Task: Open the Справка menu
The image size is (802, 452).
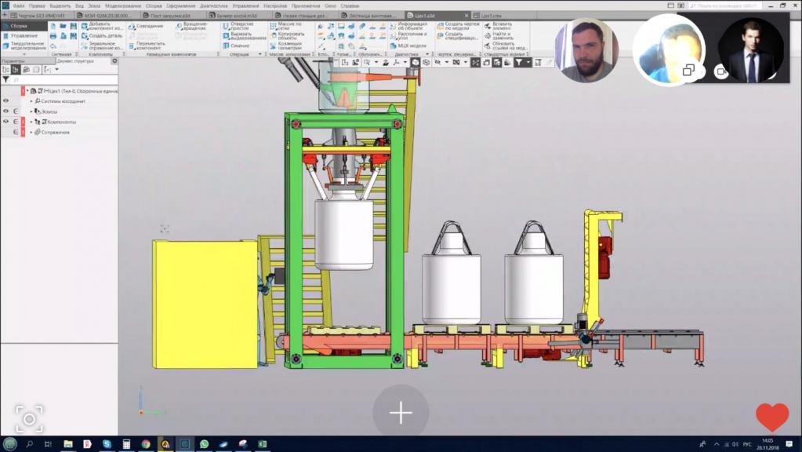Action: pyautogui.click(x=350, y=5)
